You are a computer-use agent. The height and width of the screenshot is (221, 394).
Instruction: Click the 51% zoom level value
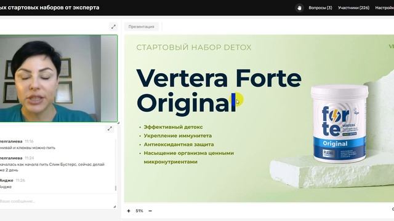[x=139, y=211]
